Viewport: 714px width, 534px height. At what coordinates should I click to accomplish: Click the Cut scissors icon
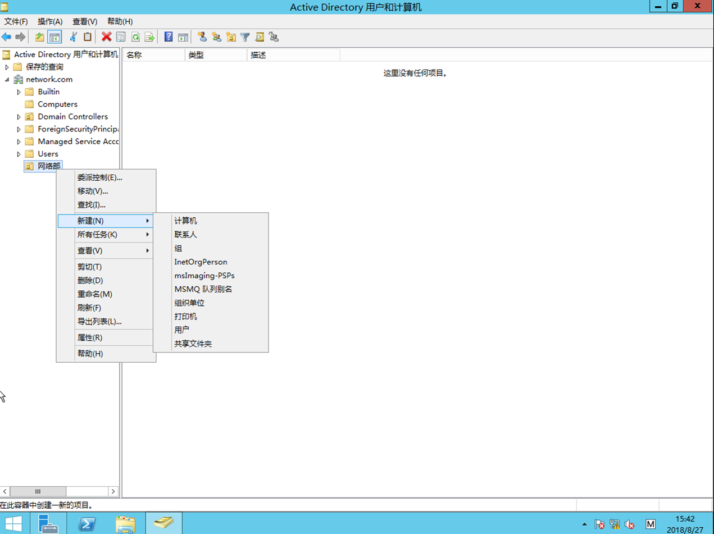tap(73, 37)
